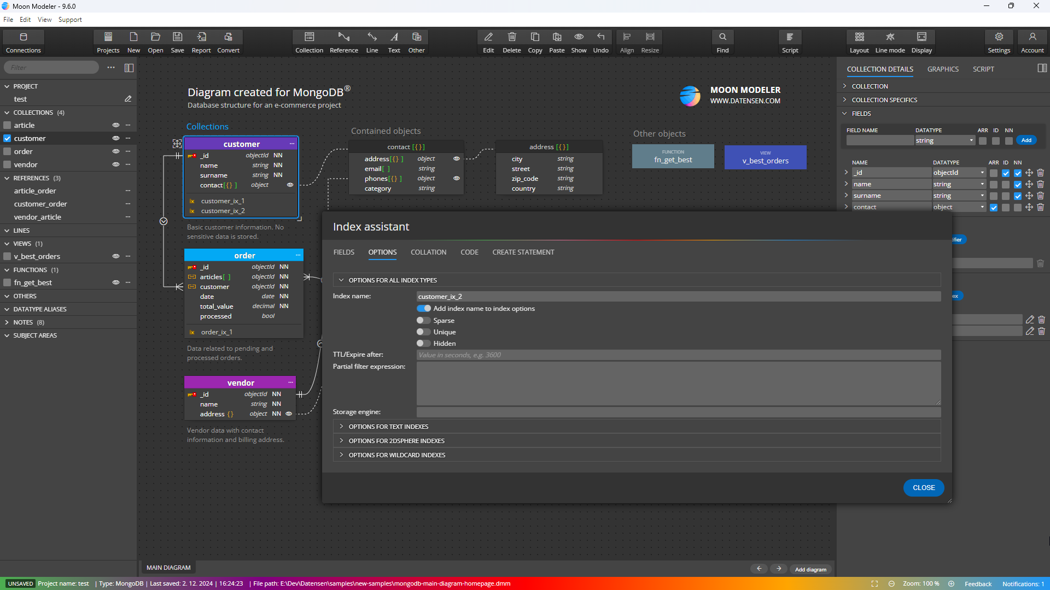Viewport: 1050px width, 590px height.
Task: Click the Index name input field
Action: pyautogui.click(x=678, y=297)
